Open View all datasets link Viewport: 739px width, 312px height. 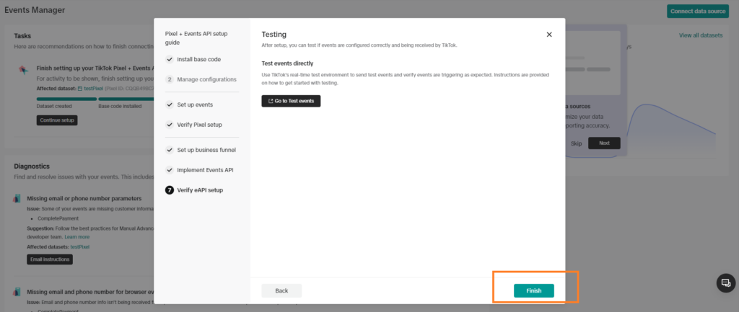tap(700, 35)
